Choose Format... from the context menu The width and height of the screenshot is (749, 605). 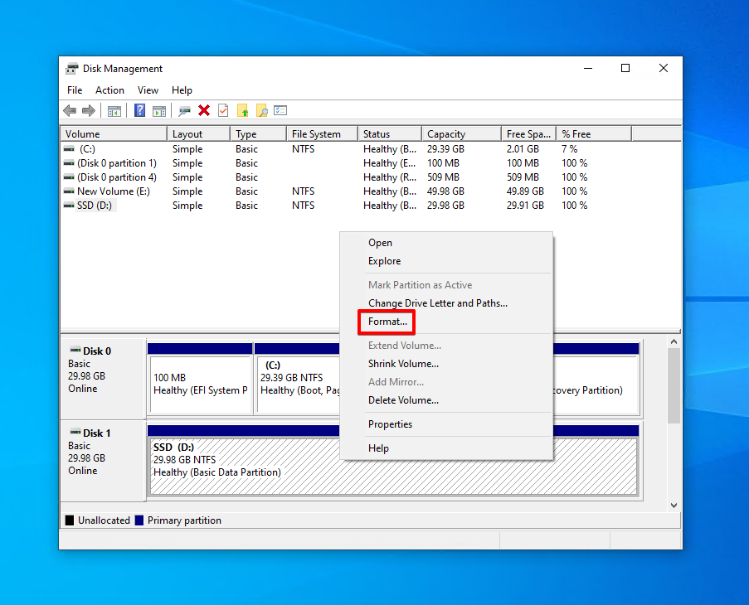pos(387,322)
